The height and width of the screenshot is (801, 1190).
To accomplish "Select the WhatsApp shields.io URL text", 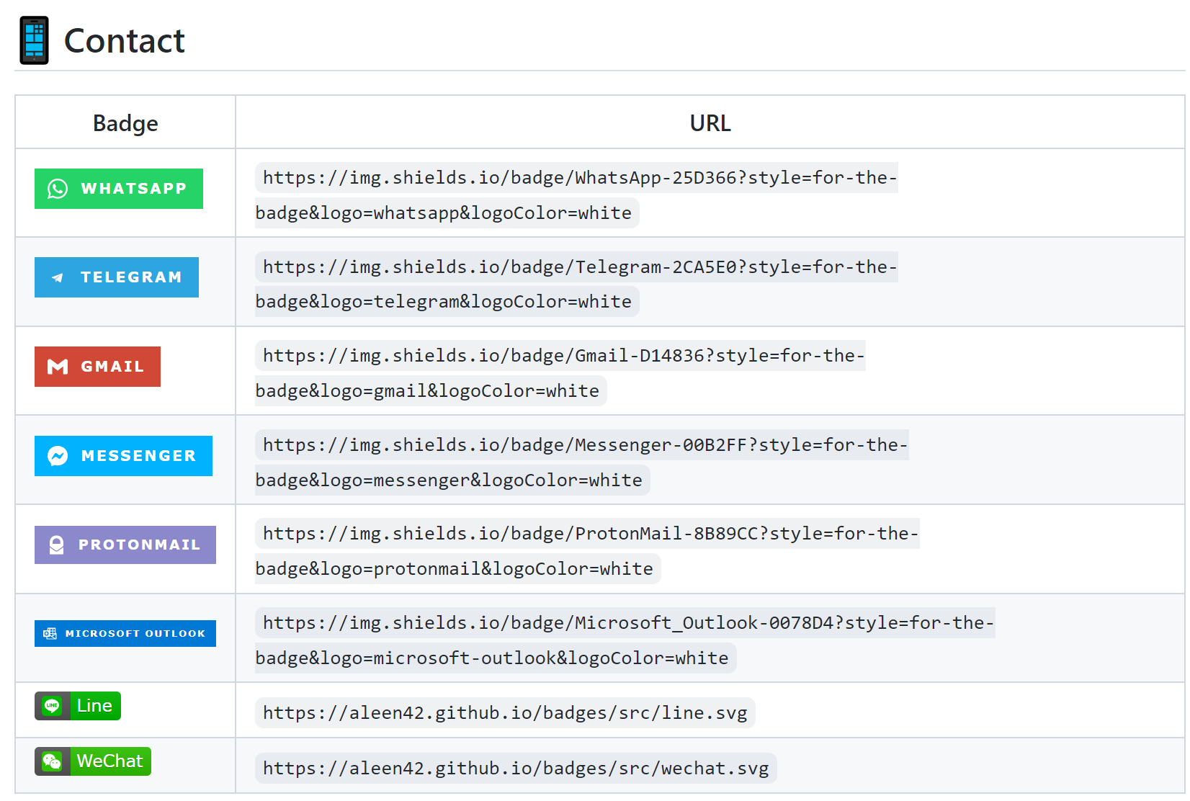I will (576, 195).
